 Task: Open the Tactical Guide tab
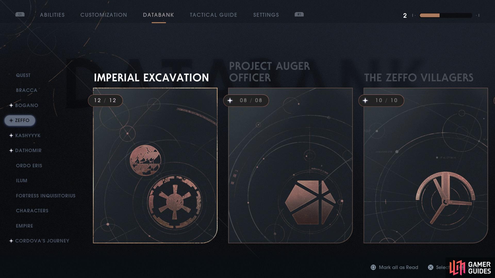[213, 15]
